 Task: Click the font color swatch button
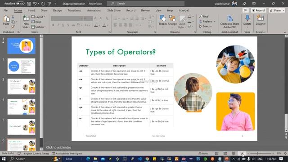pyautogui.click(x=104, y=25)
